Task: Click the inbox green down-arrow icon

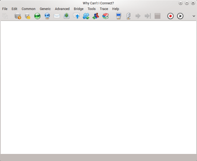Action: [67, 16]
